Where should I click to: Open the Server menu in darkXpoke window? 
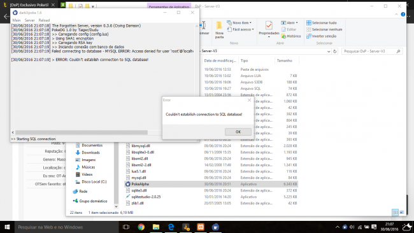tap(29, 20)
